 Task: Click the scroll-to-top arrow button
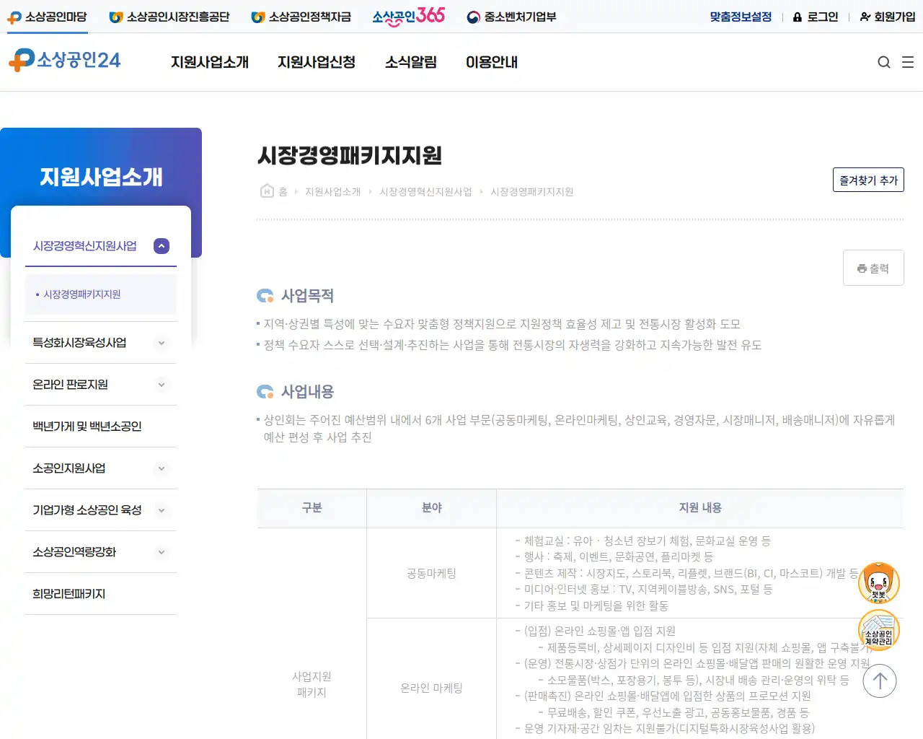pos(880,681)
